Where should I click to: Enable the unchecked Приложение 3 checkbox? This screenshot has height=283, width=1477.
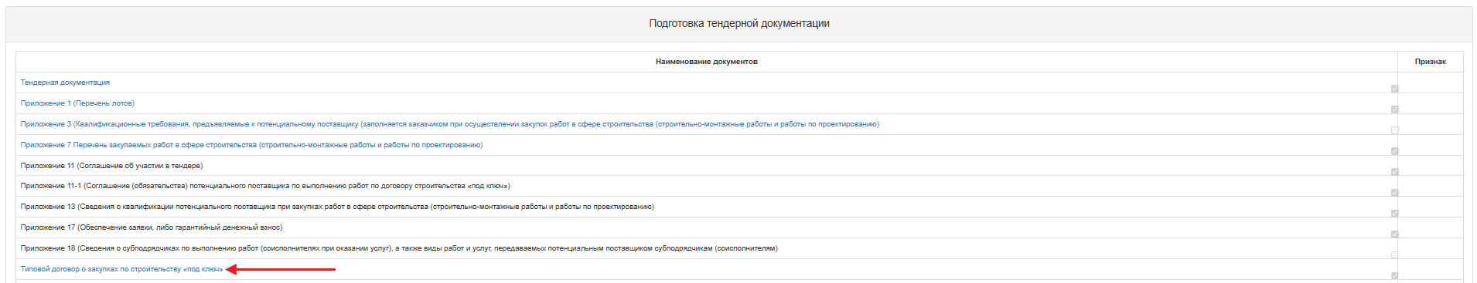coord(1395,130)
